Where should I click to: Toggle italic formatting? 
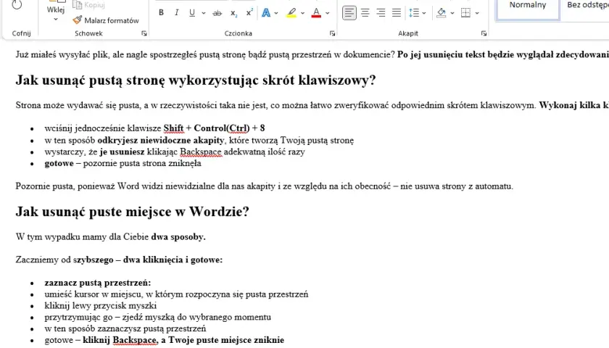176,13
